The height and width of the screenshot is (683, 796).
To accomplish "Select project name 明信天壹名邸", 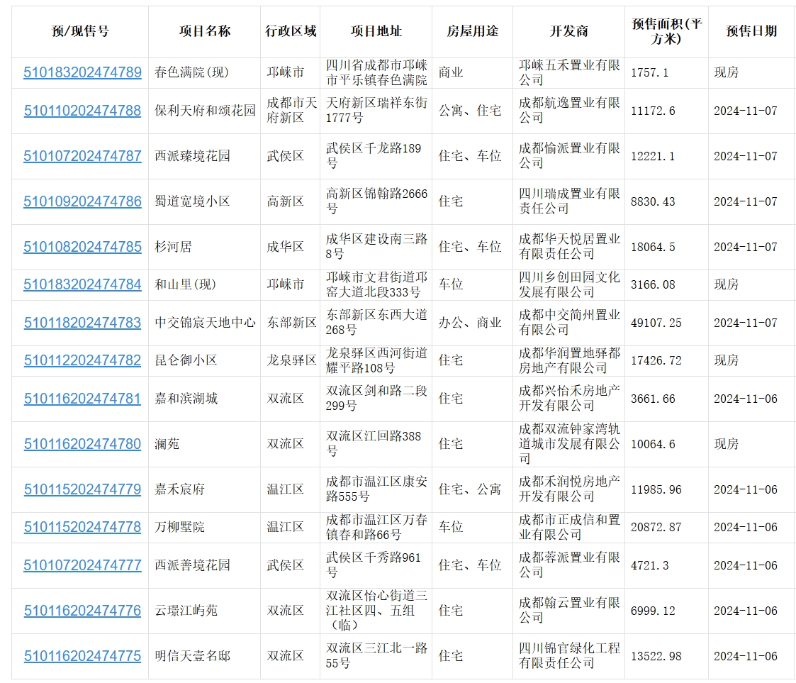I will point(192,656).
